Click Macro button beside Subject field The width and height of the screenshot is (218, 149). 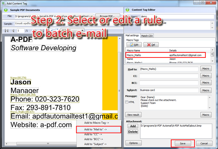pyautogui.click(x=206, y=90)
